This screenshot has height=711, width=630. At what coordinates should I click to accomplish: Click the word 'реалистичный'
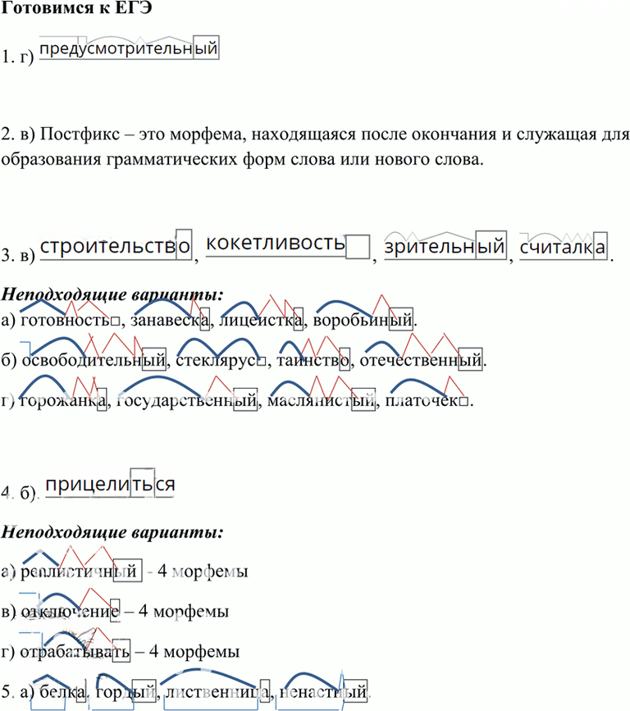(80, 572)
